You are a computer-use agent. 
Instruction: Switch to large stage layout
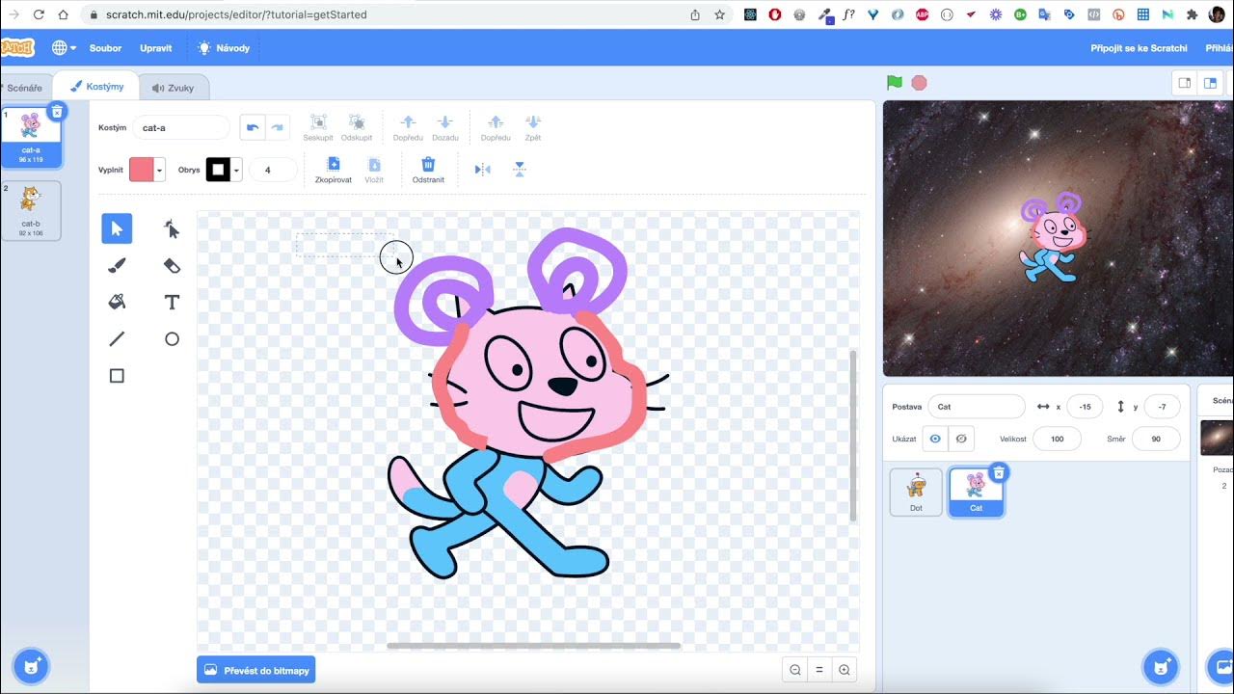pos(1210,83)
